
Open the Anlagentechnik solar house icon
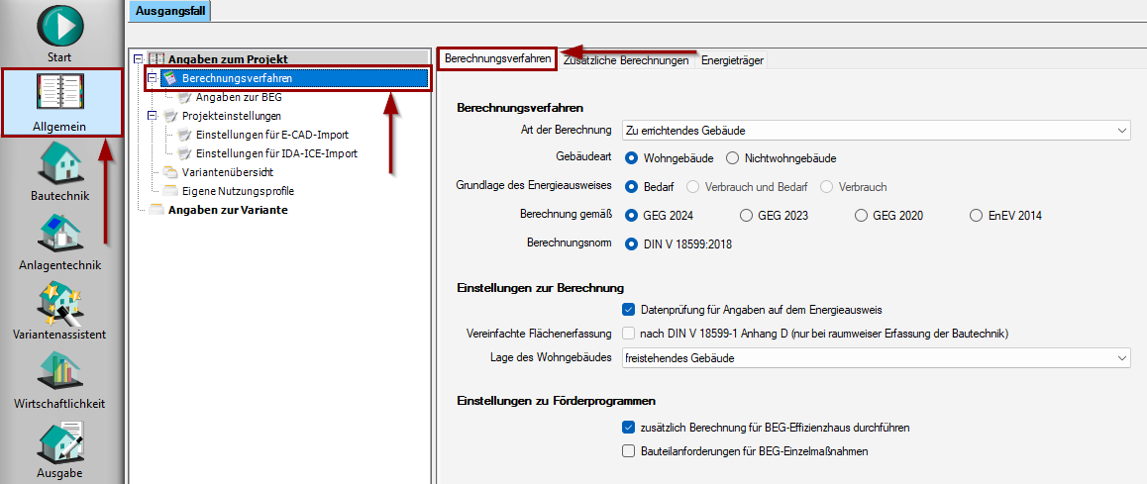click(x=60, y=234)
